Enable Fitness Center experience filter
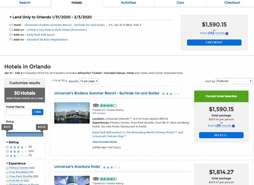 coord(7,168)
